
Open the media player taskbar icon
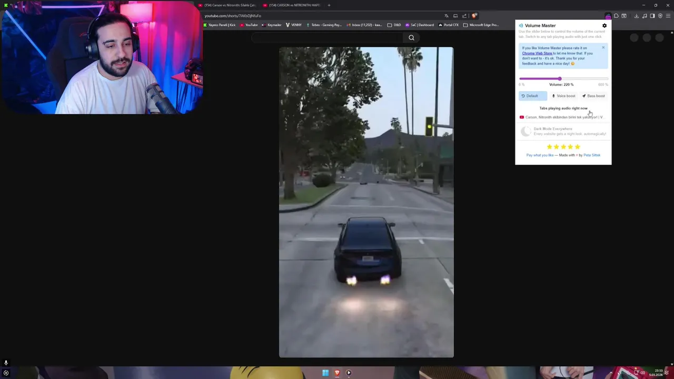pos(349,373)
